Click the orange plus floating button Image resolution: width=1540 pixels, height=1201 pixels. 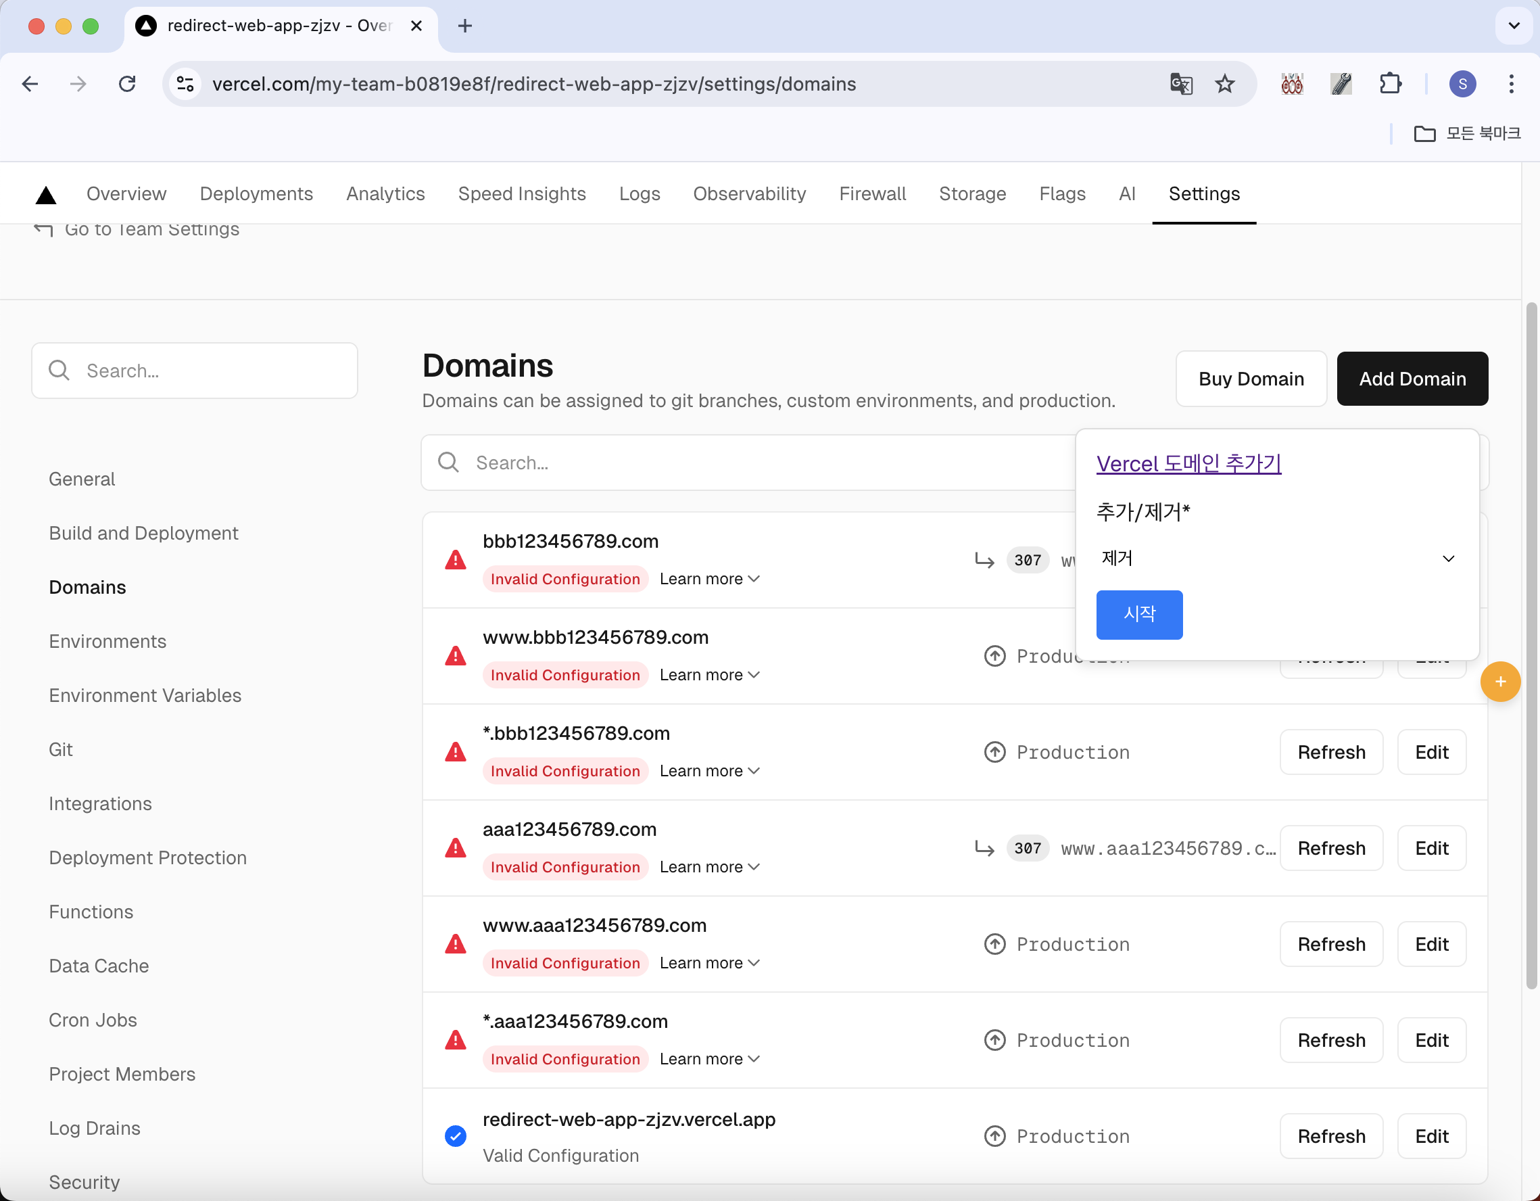1500,681
